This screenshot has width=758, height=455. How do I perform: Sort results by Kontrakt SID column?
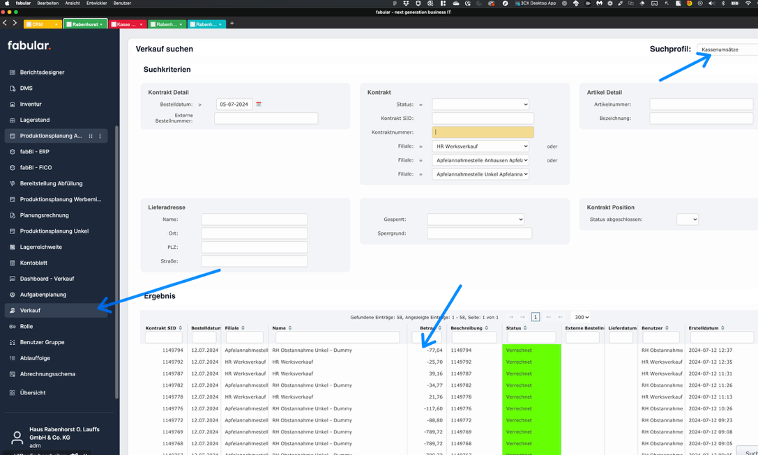(181, 328)
